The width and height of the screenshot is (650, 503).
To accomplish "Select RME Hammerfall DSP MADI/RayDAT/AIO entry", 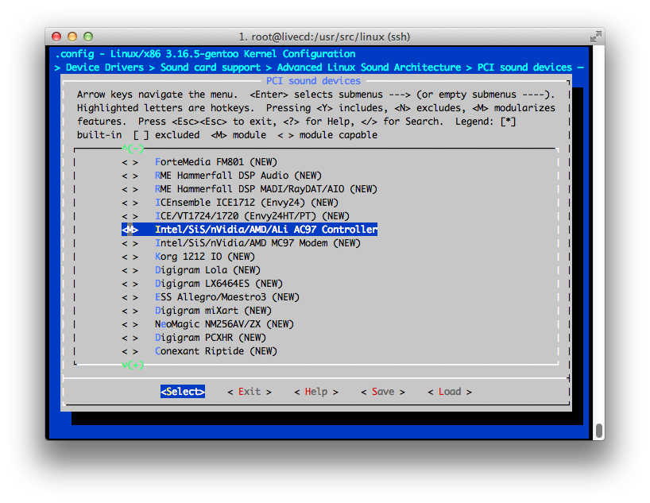I will click(x=266, y=189).
